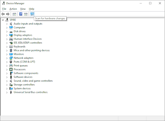The height and width of the screenshot is (121, 165).
Task: Collapse the SPIRE root node chevron
Action: [x=3, y=20]
